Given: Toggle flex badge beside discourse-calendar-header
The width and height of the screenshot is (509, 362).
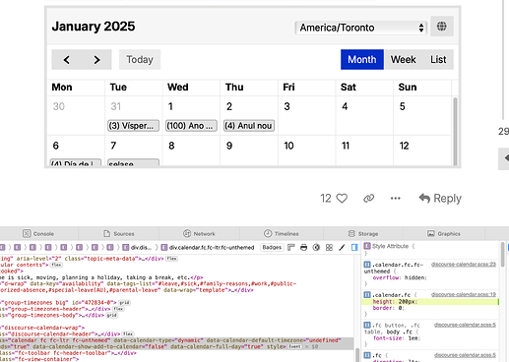Looking at the screenshot, I should (128, 333).
